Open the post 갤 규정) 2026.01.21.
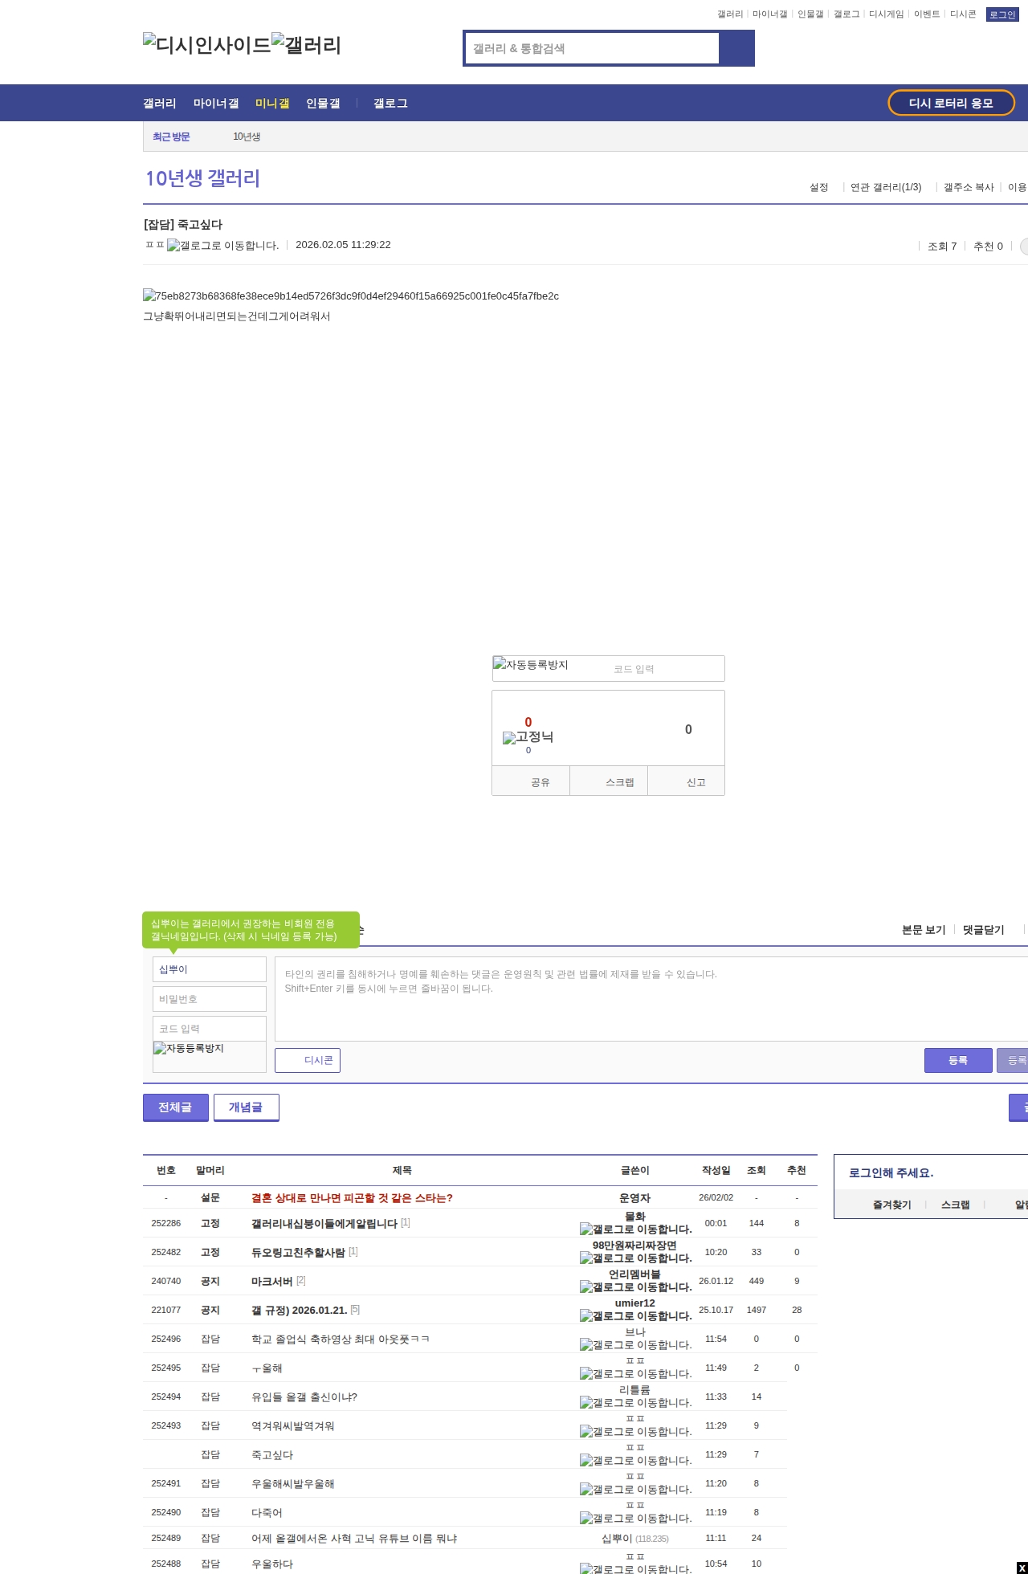This screenshot has height=1574, width=1028. coord(299,1310)
